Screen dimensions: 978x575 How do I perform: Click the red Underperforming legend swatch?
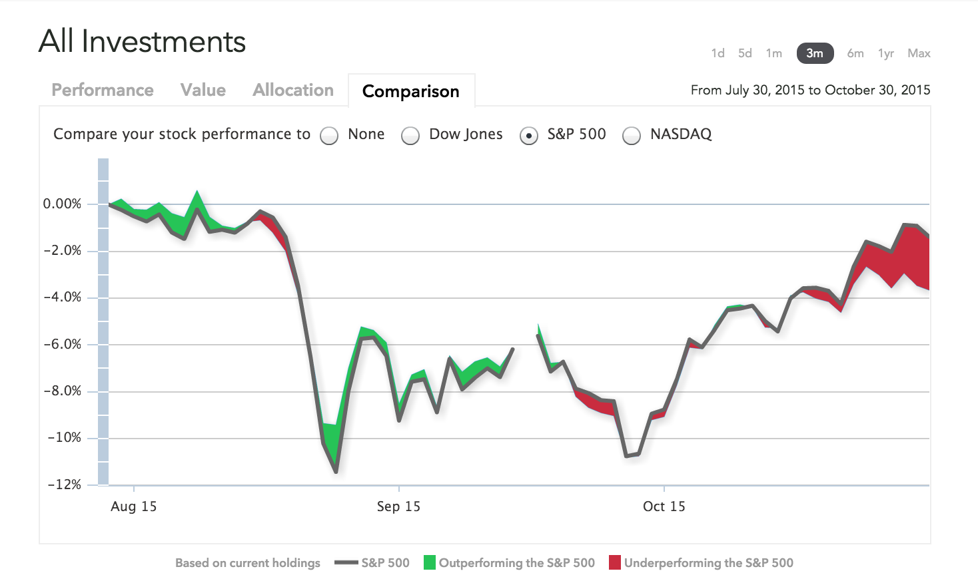pyautogui.click(x=615, y=563)
